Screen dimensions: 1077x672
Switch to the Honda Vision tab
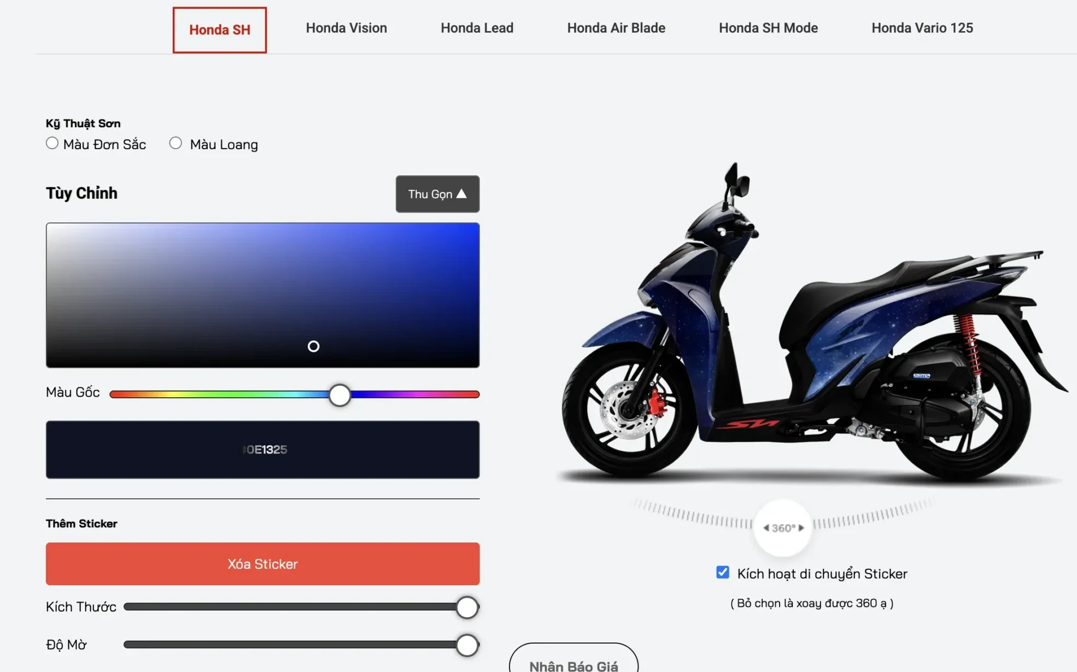(346, 28)
